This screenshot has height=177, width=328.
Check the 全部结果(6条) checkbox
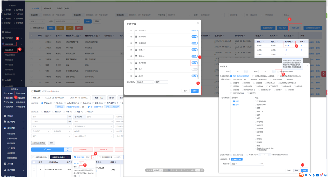[33, 157]
